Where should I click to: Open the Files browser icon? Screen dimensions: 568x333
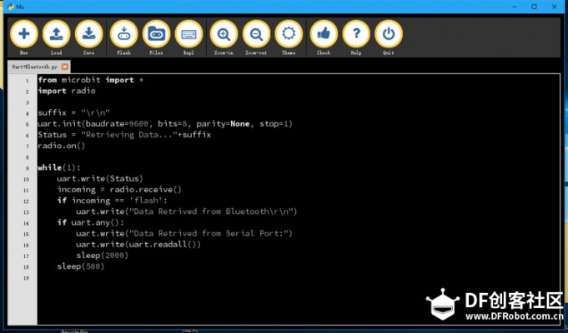tap(156, 34)
